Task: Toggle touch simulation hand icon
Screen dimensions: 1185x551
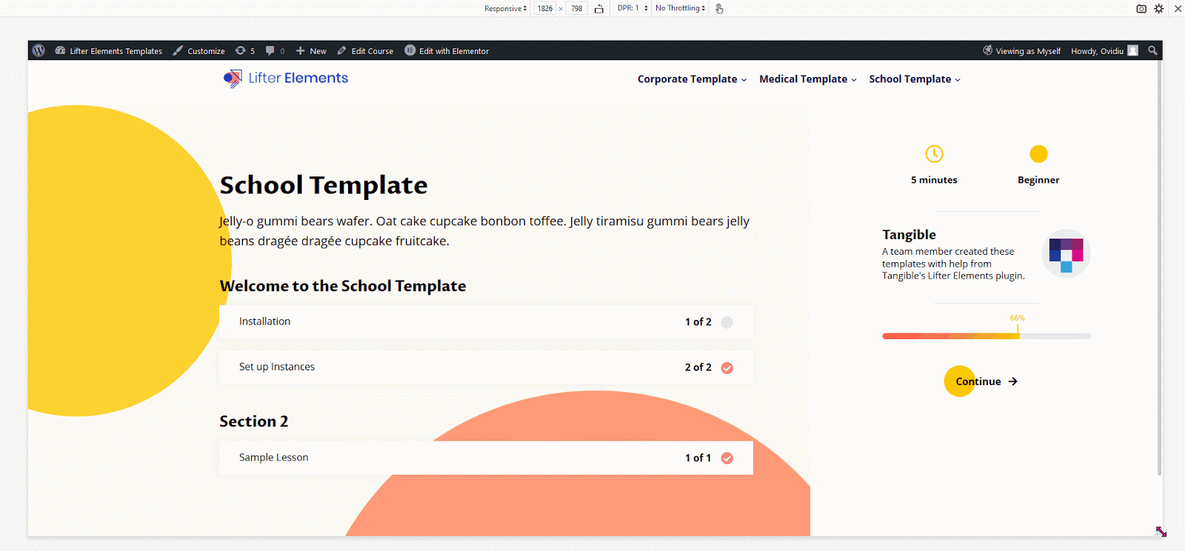Action: [x=719, y=9]
